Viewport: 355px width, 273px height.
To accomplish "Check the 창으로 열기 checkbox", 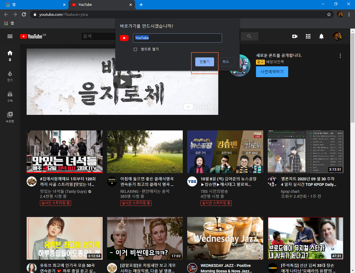I will pos(135,49).
